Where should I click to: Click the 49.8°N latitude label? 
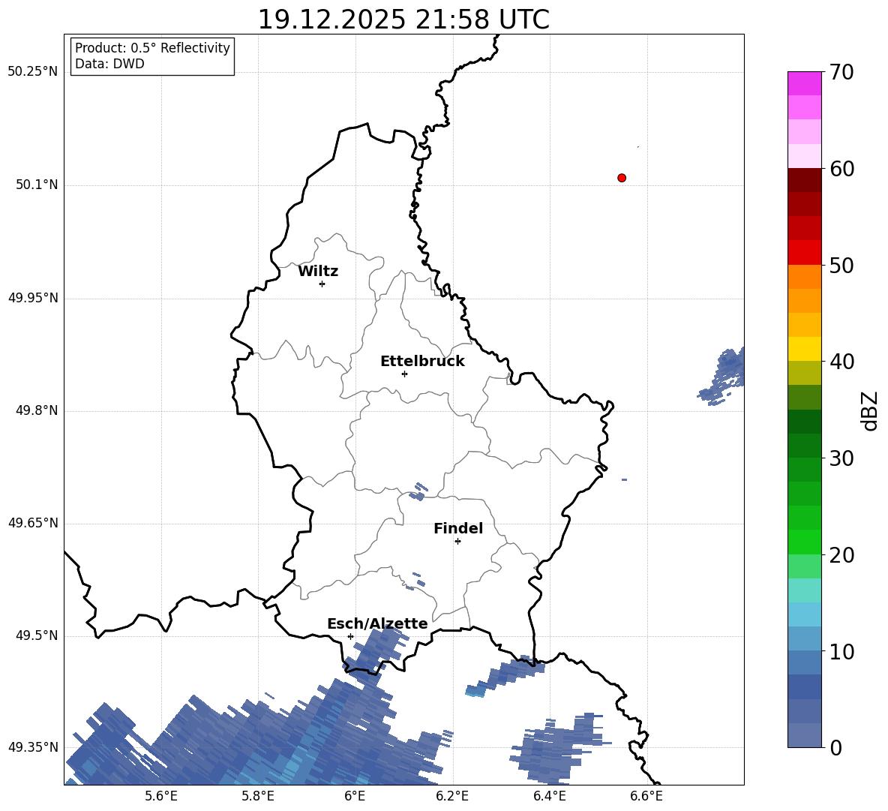coord(36,410)
